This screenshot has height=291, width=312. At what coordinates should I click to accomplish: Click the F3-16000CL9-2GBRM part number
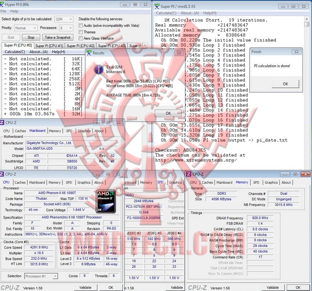143,218
